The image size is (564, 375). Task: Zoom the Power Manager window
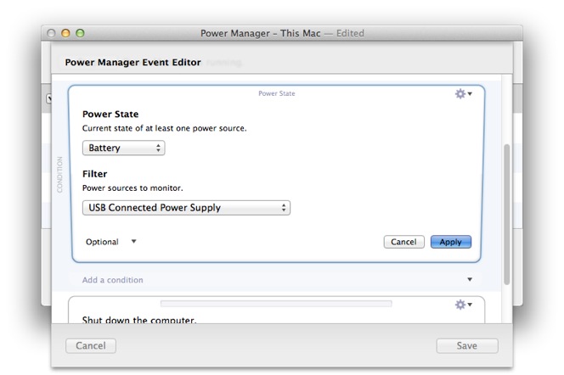(80, 33)
